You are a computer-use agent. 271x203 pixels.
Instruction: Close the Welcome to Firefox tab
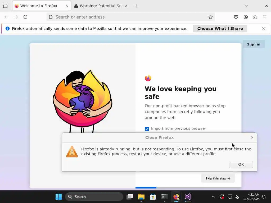click(x=66, y=6)
